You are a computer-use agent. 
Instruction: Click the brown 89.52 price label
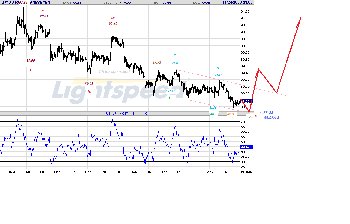[x=157, y=62]
